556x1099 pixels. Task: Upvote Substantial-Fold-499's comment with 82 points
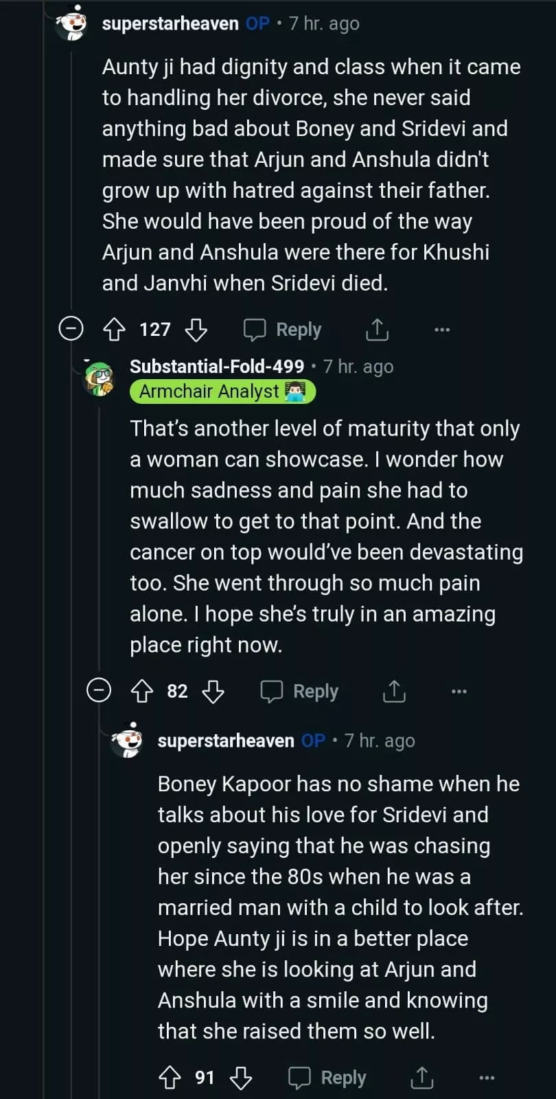[142, 691]
